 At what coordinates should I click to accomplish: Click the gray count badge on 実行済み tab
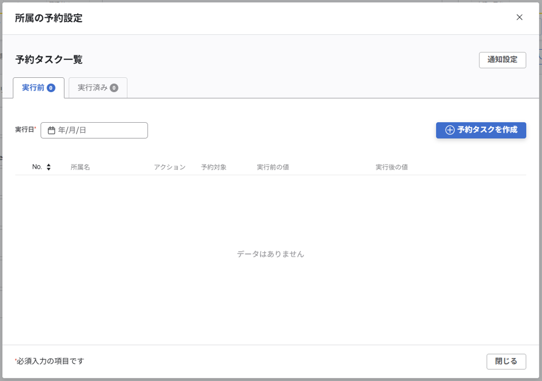coord(114,88)
